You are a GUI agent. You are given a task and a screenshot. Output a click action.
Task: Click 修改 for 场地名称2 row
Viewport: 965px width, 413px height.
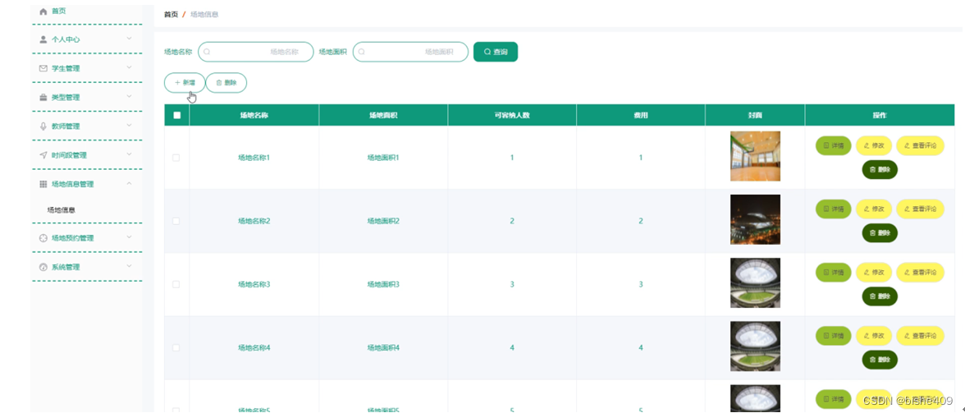pyautogui.click(x=874, y=209)
